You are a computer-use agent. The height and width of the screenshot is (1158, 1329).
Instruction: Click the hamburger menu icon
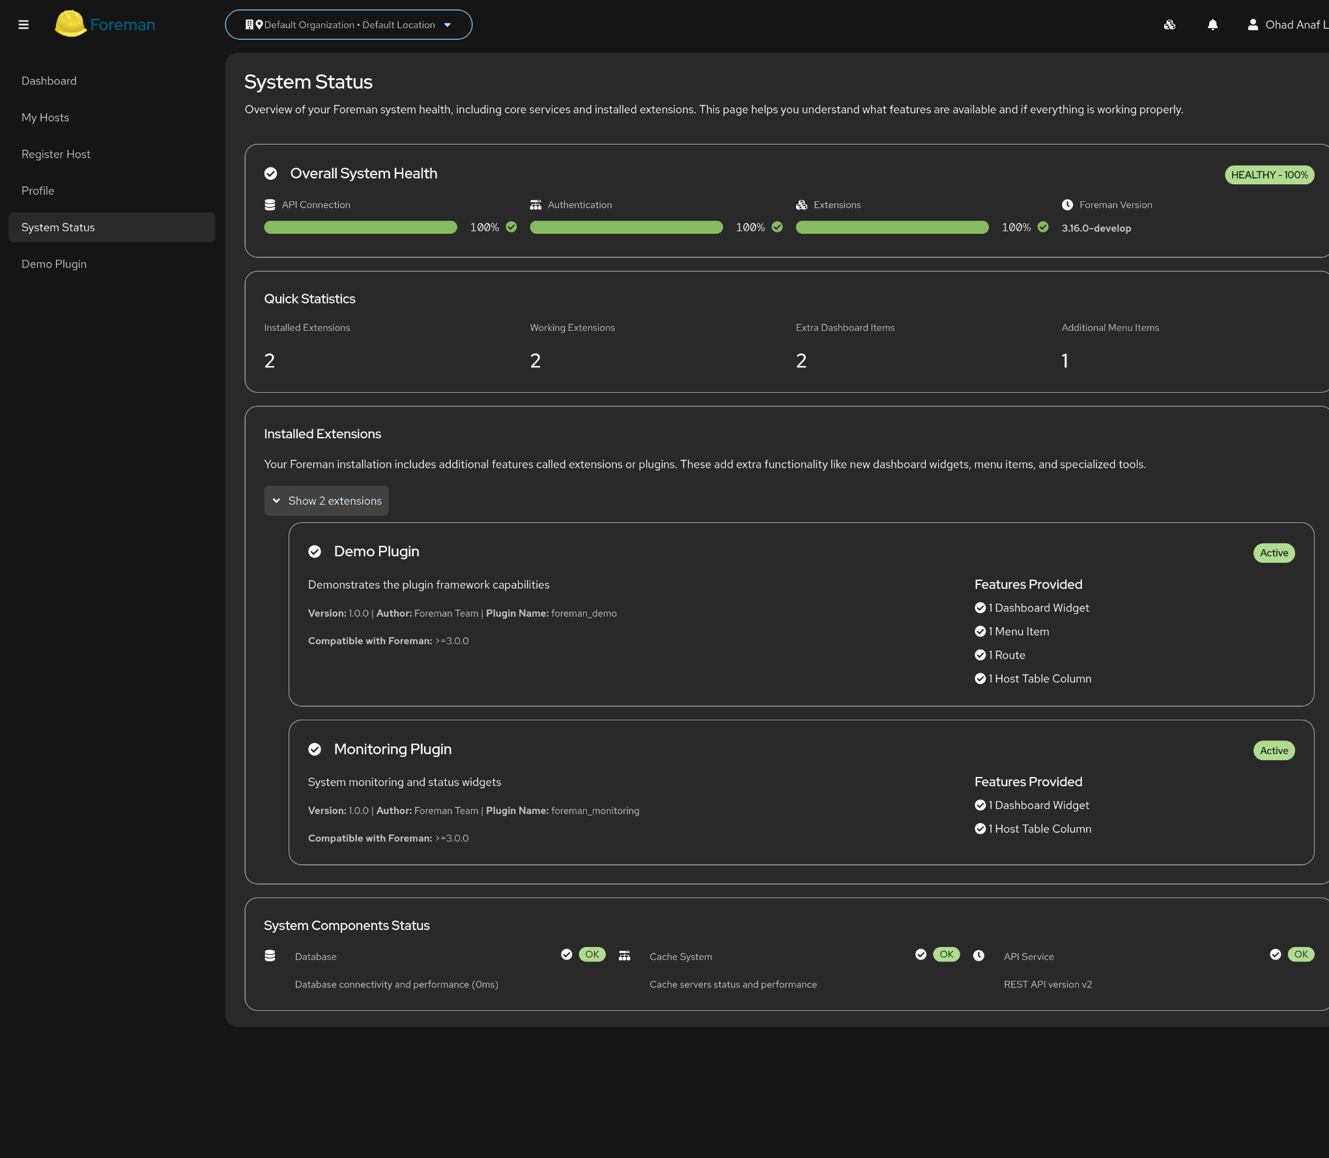tap(23, 25)
